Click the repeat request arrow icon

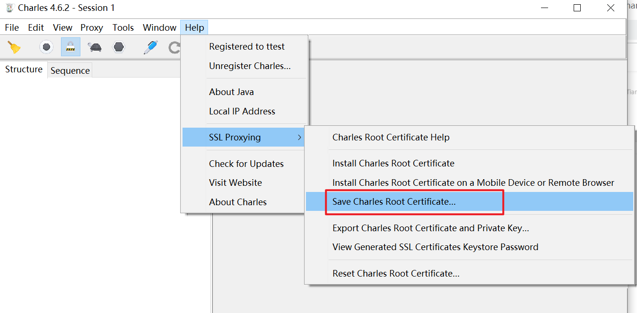175,47
